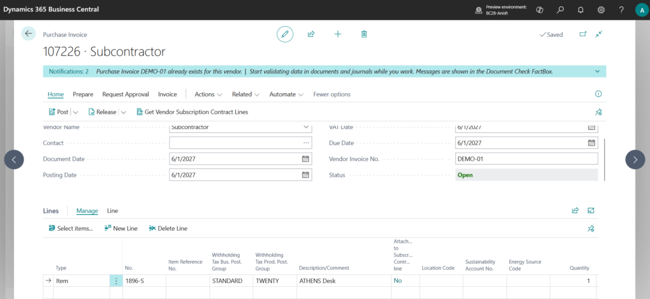650x299 pixels.
Task: Go back using the back arrow
Action: click(x=29, y=34)
